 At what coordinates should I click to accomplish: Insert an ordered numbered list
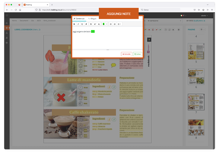point(115,24)
